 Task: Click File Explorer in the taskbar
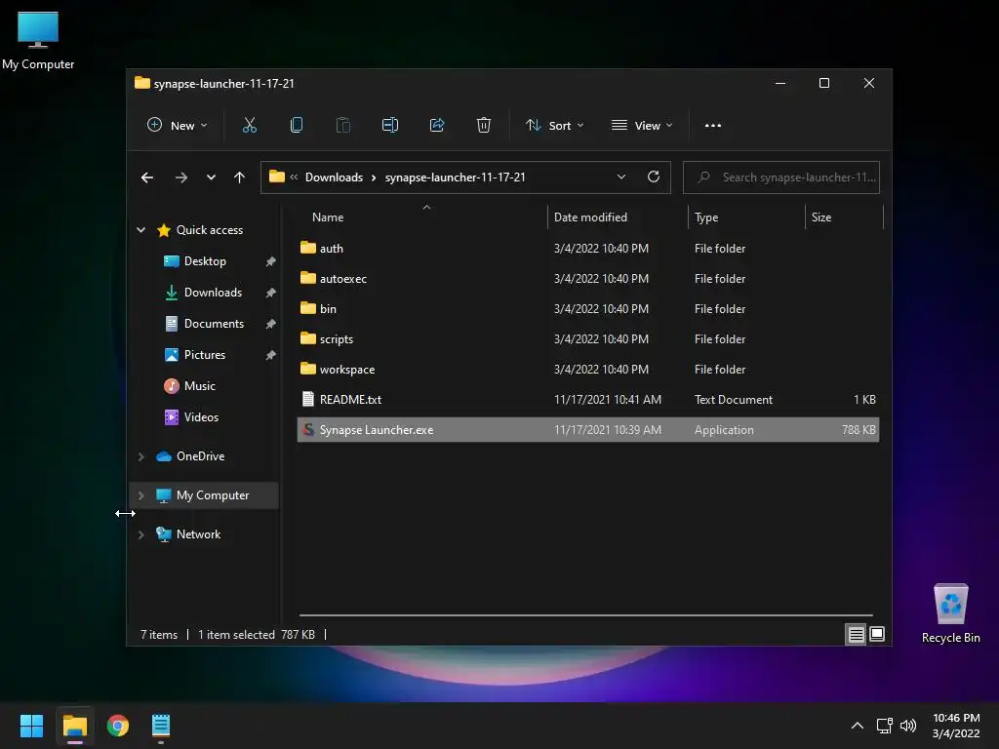[74, 726]
